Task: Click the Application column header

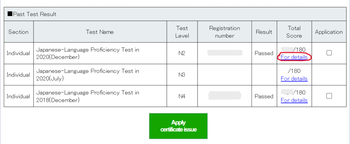Action: coord(329,32)
